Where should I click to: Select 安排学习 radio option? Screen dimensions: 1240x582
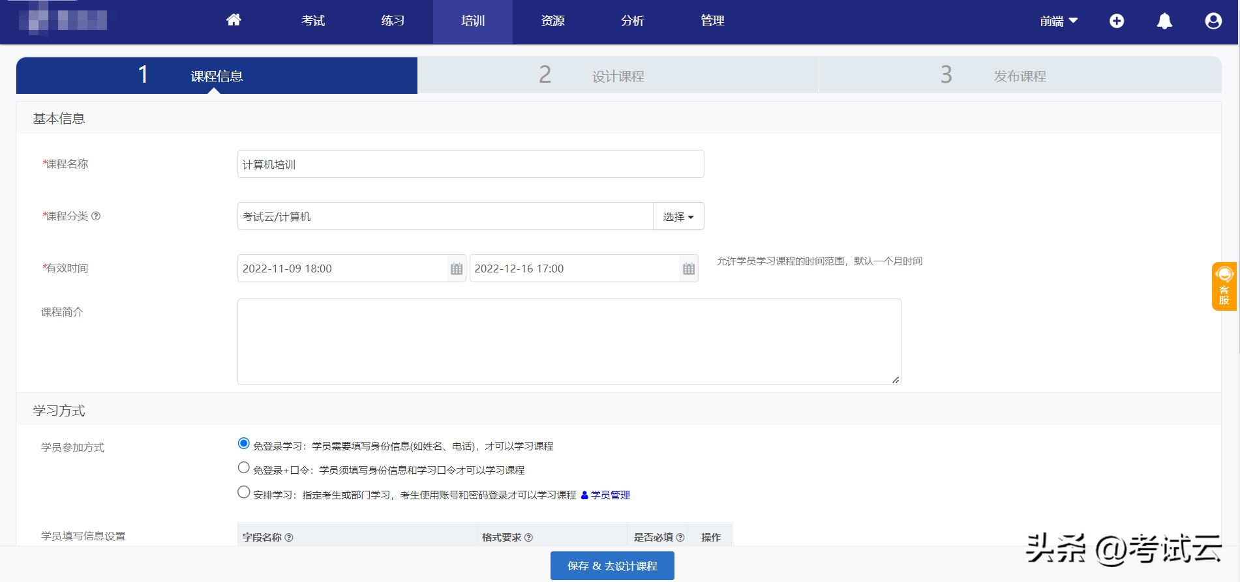point(244,492)
